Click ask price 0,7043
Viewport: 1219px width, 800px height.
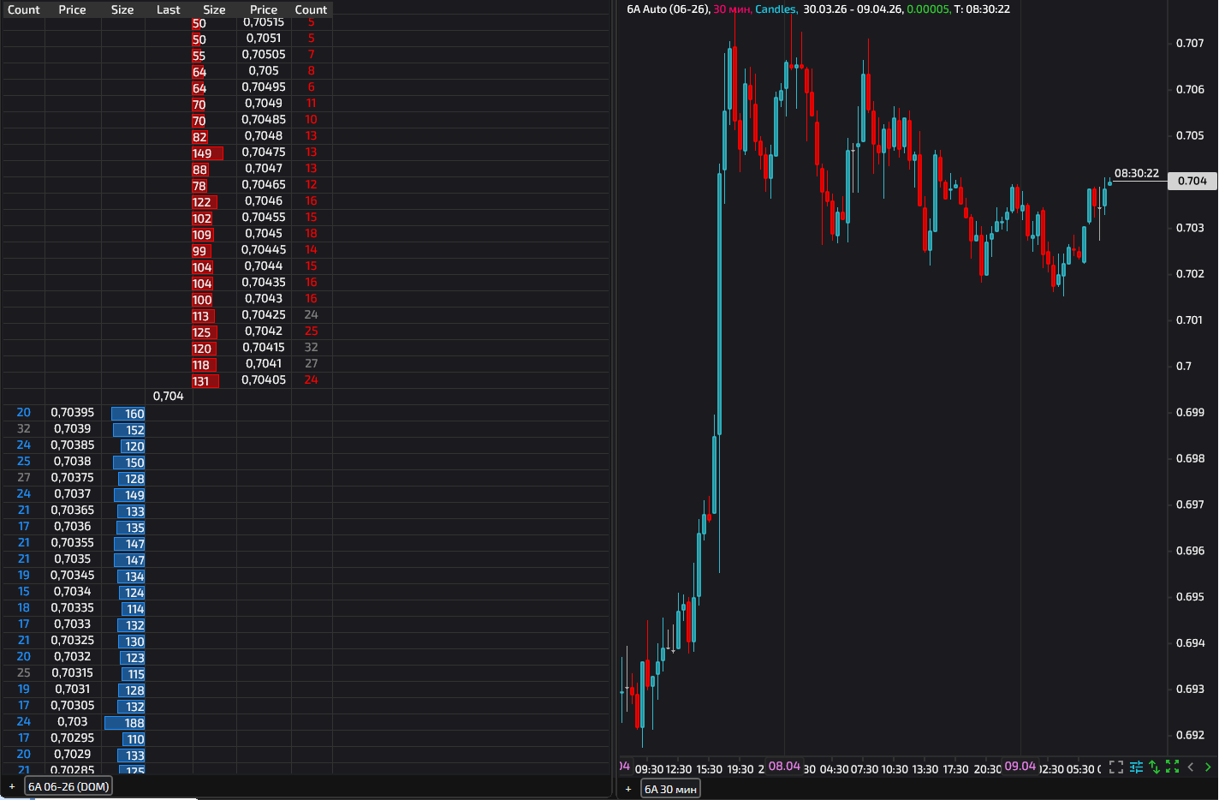coord(264,298)
